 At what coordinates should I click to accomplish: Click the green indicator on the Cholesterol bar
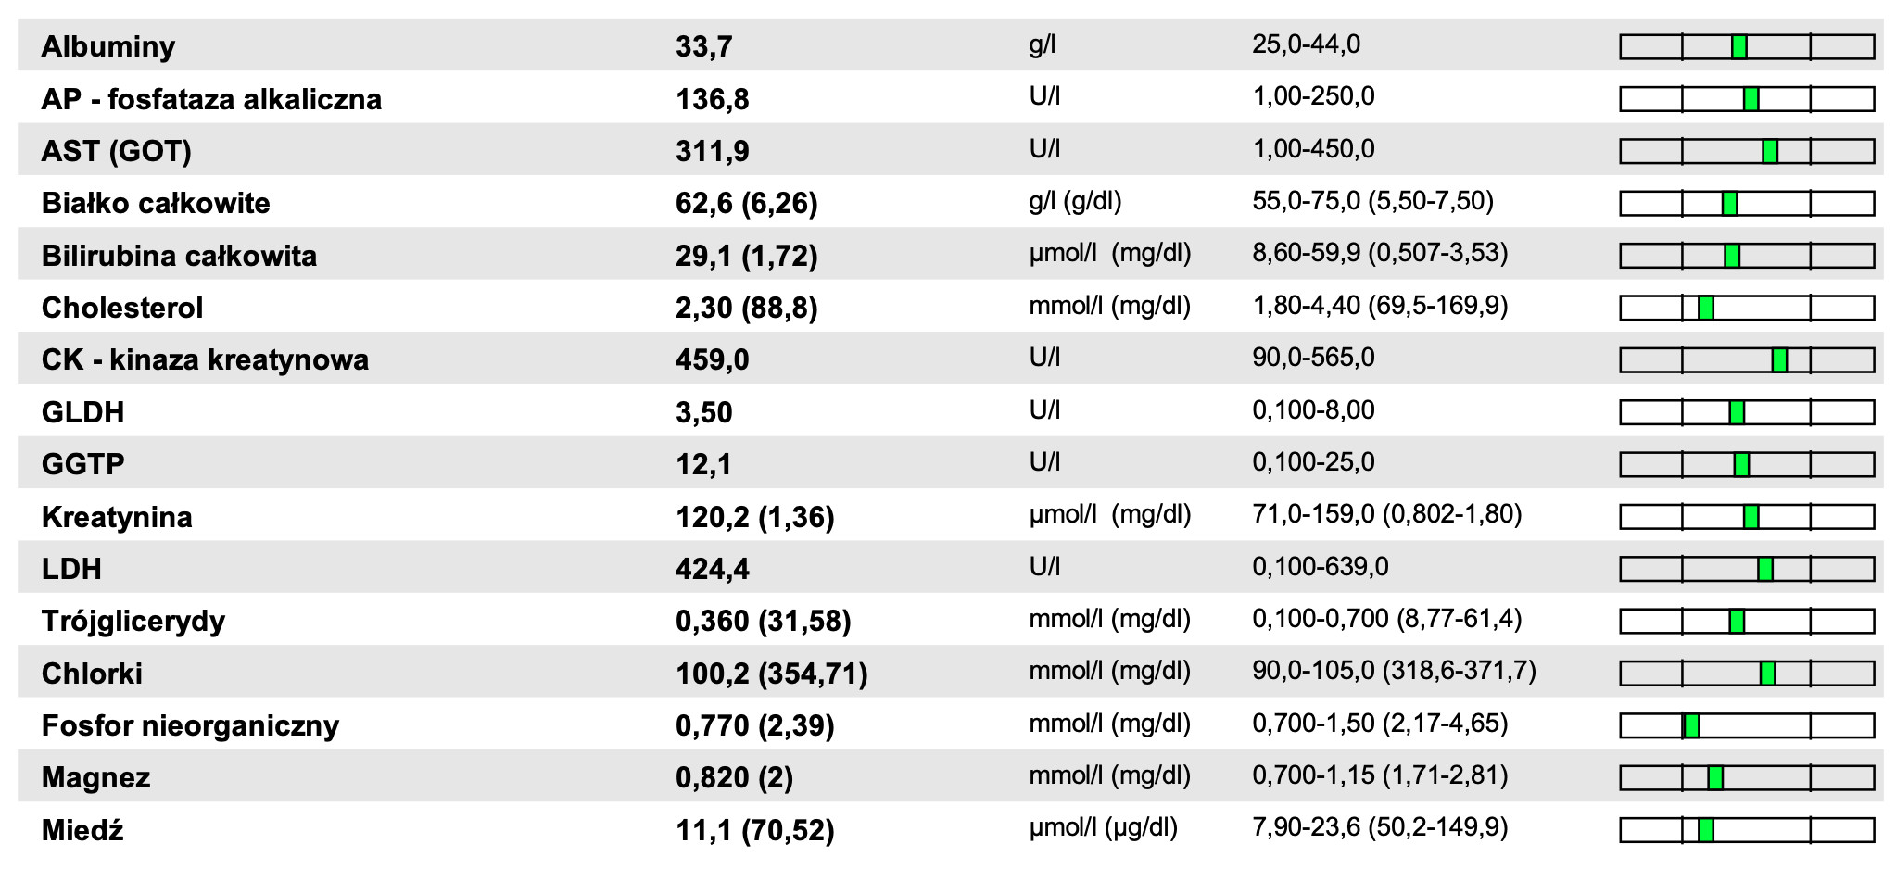1706,309
